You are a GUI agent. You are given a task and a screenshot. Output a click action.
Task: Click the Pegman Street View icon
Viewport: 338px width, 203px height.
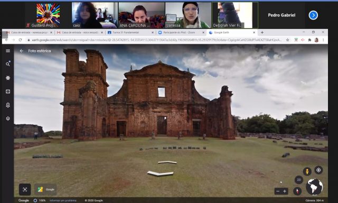[x=307, y=171]
